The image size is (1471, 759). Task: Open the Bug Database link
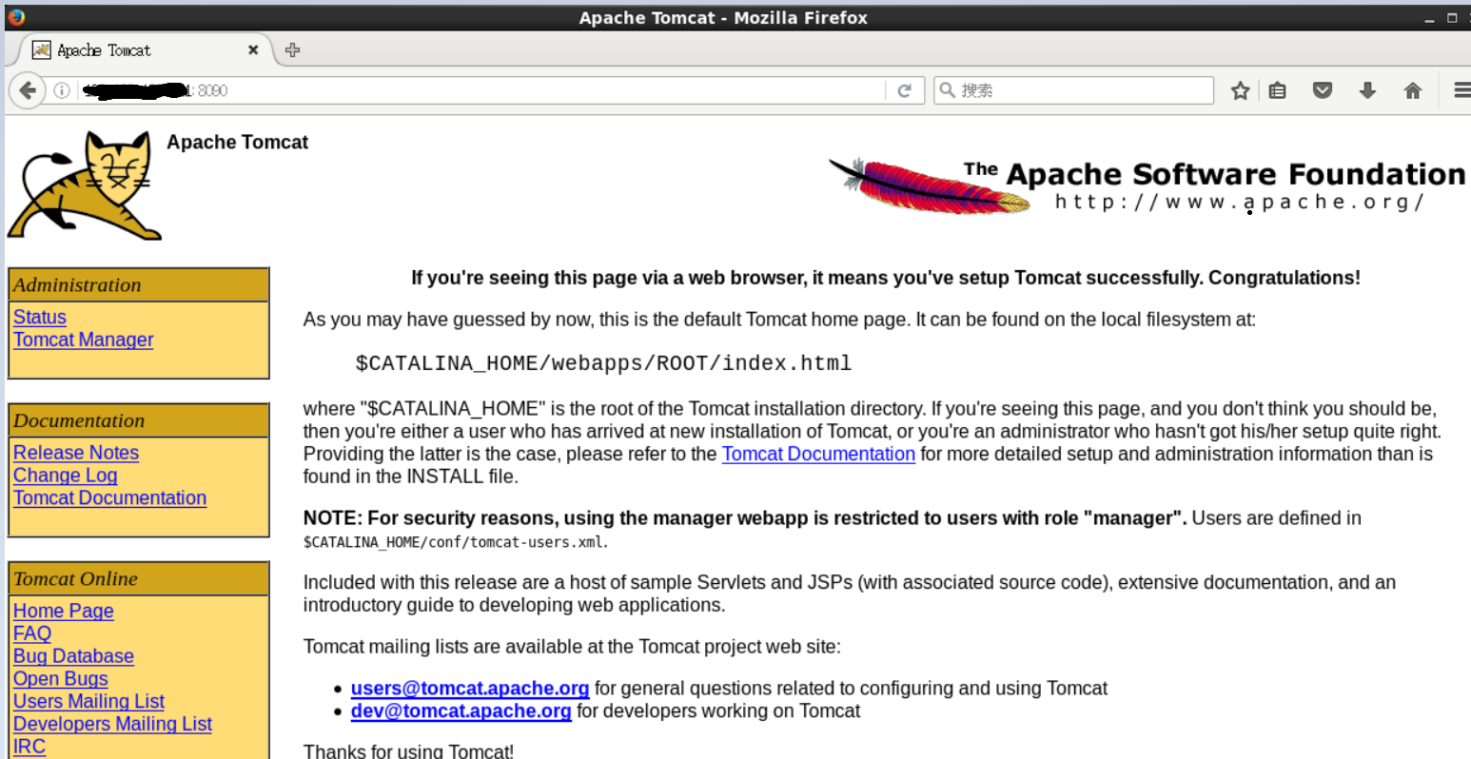pyautogui.click(x=73, y=656)
